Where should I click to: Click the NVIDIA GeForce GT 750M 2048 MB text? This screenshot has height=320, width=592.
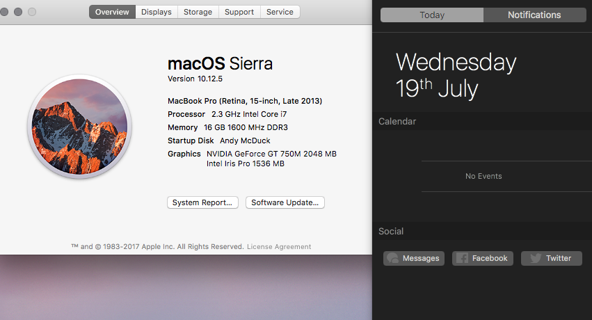point(271,154)
